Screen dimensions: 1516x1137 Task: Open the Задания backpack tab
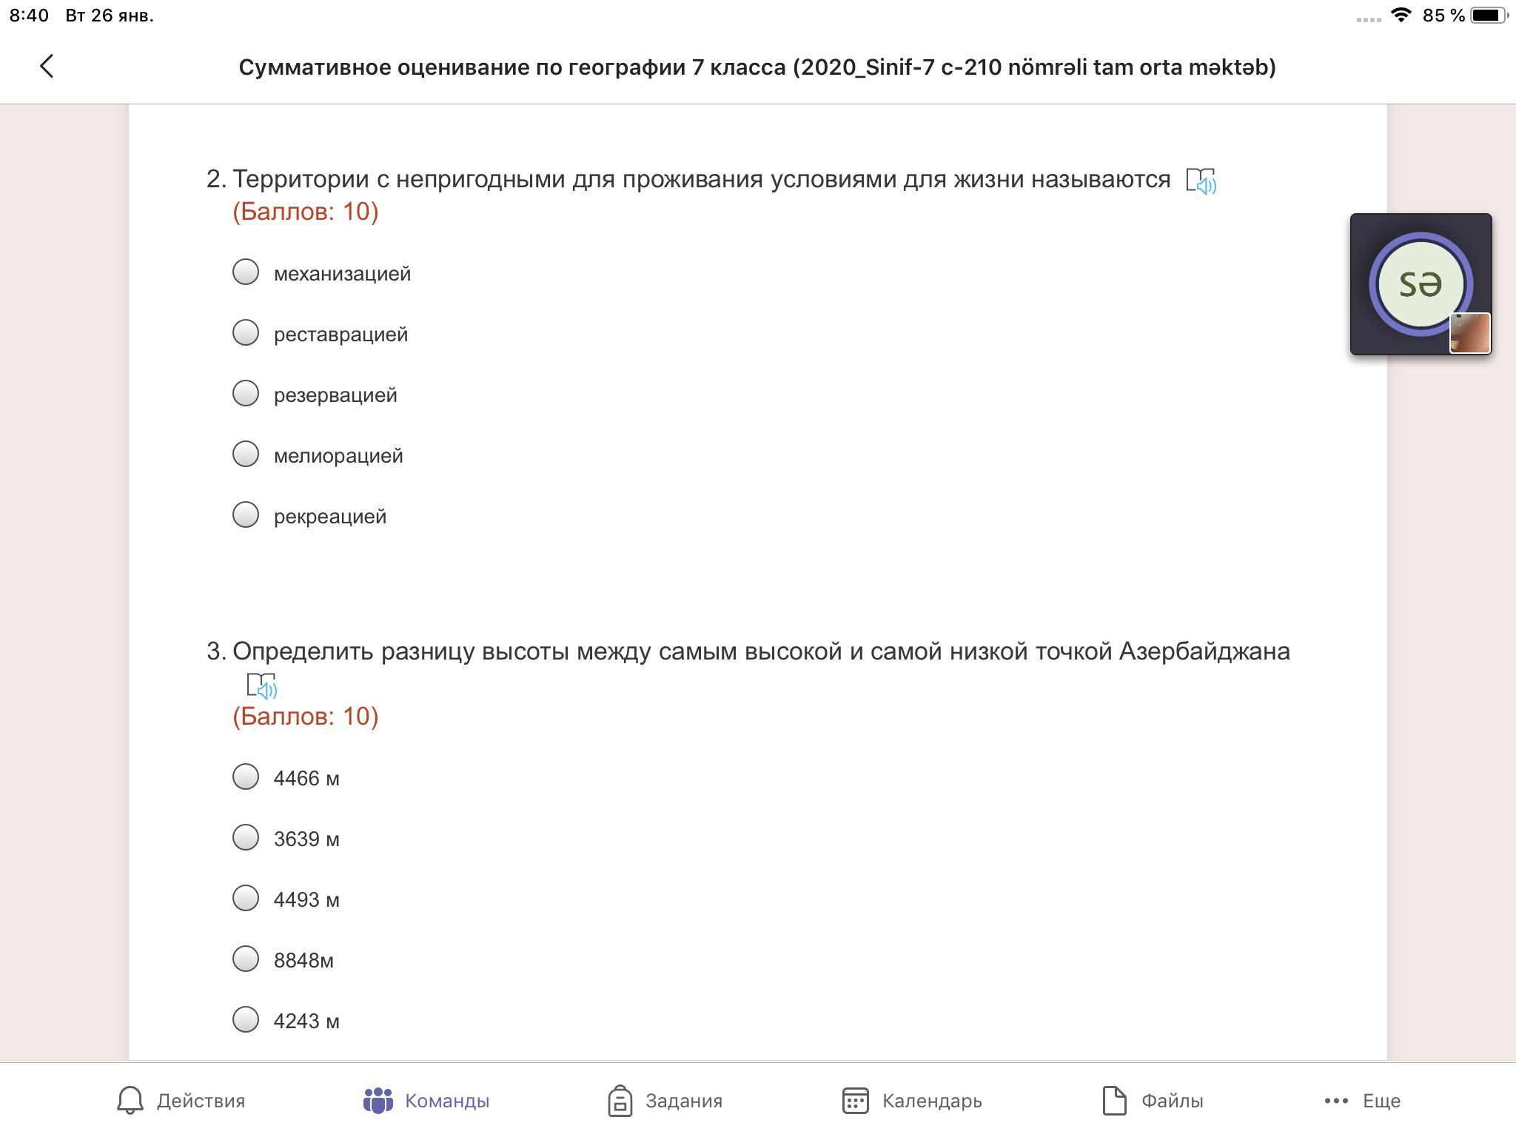664,1101
